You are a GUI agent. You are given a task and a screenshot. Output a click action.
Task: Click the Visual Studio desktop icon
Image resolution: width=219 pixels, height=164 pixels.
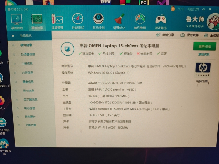[163, 2]
